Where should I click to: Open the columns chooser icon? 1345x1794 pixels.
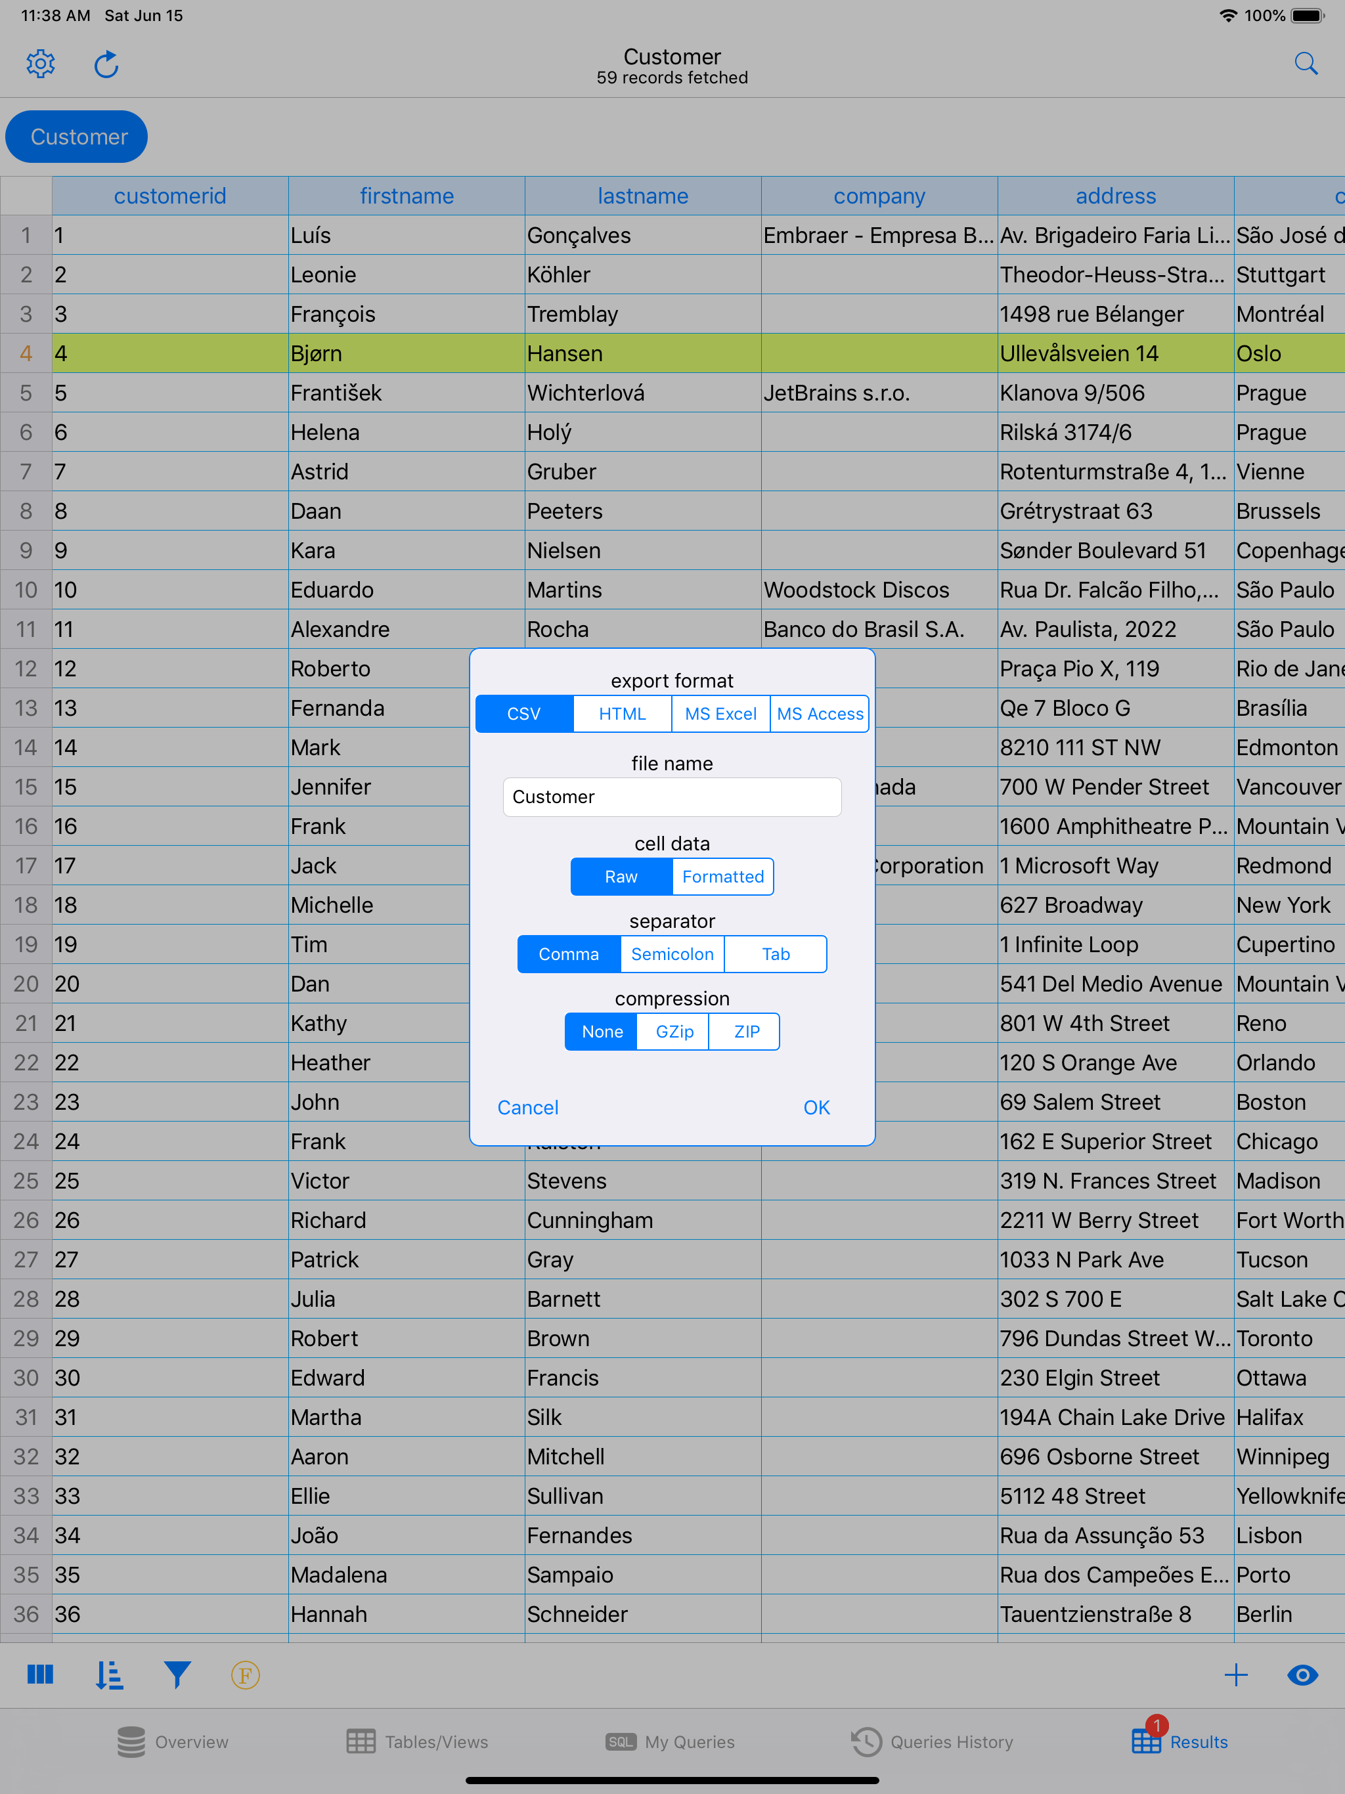(x=40, y=1674)
